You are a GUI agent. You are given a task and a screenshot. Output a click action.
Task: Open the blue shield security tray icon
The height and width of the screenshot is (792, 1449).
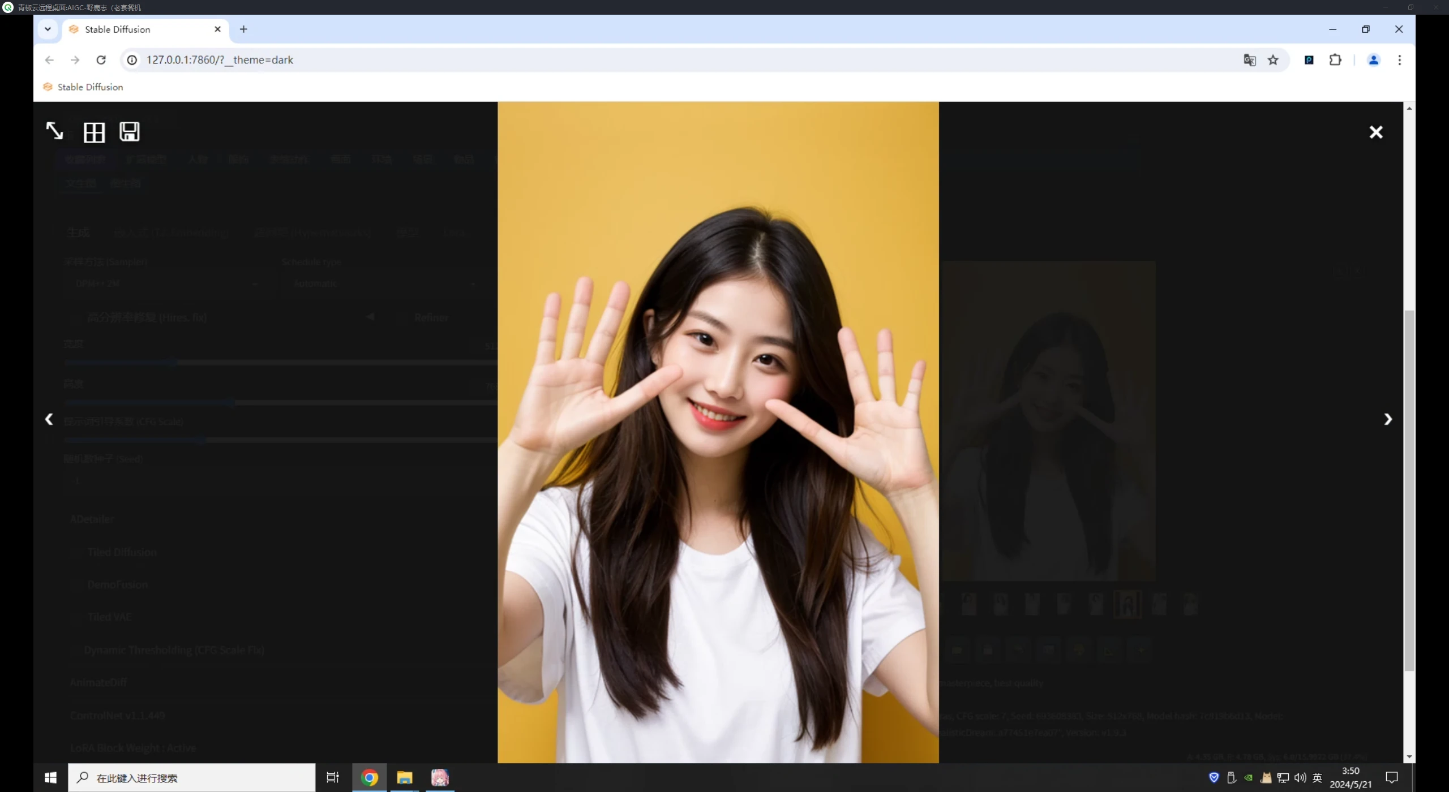click(1214, 778)
